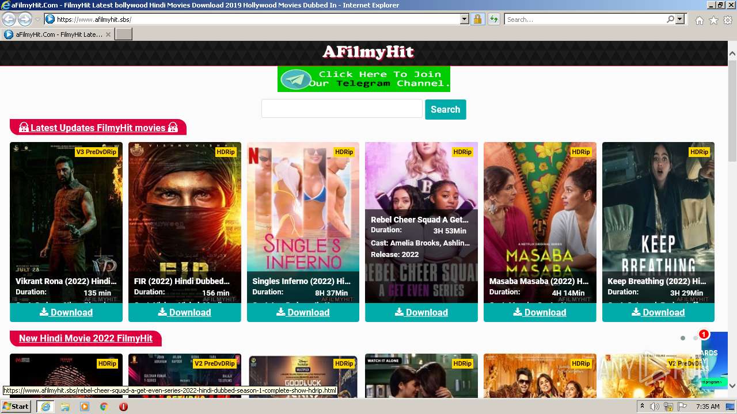The width and height of the screenshot is (737, 414).
Task: Click the red notification badge showing 1
Action: [704, 334]
